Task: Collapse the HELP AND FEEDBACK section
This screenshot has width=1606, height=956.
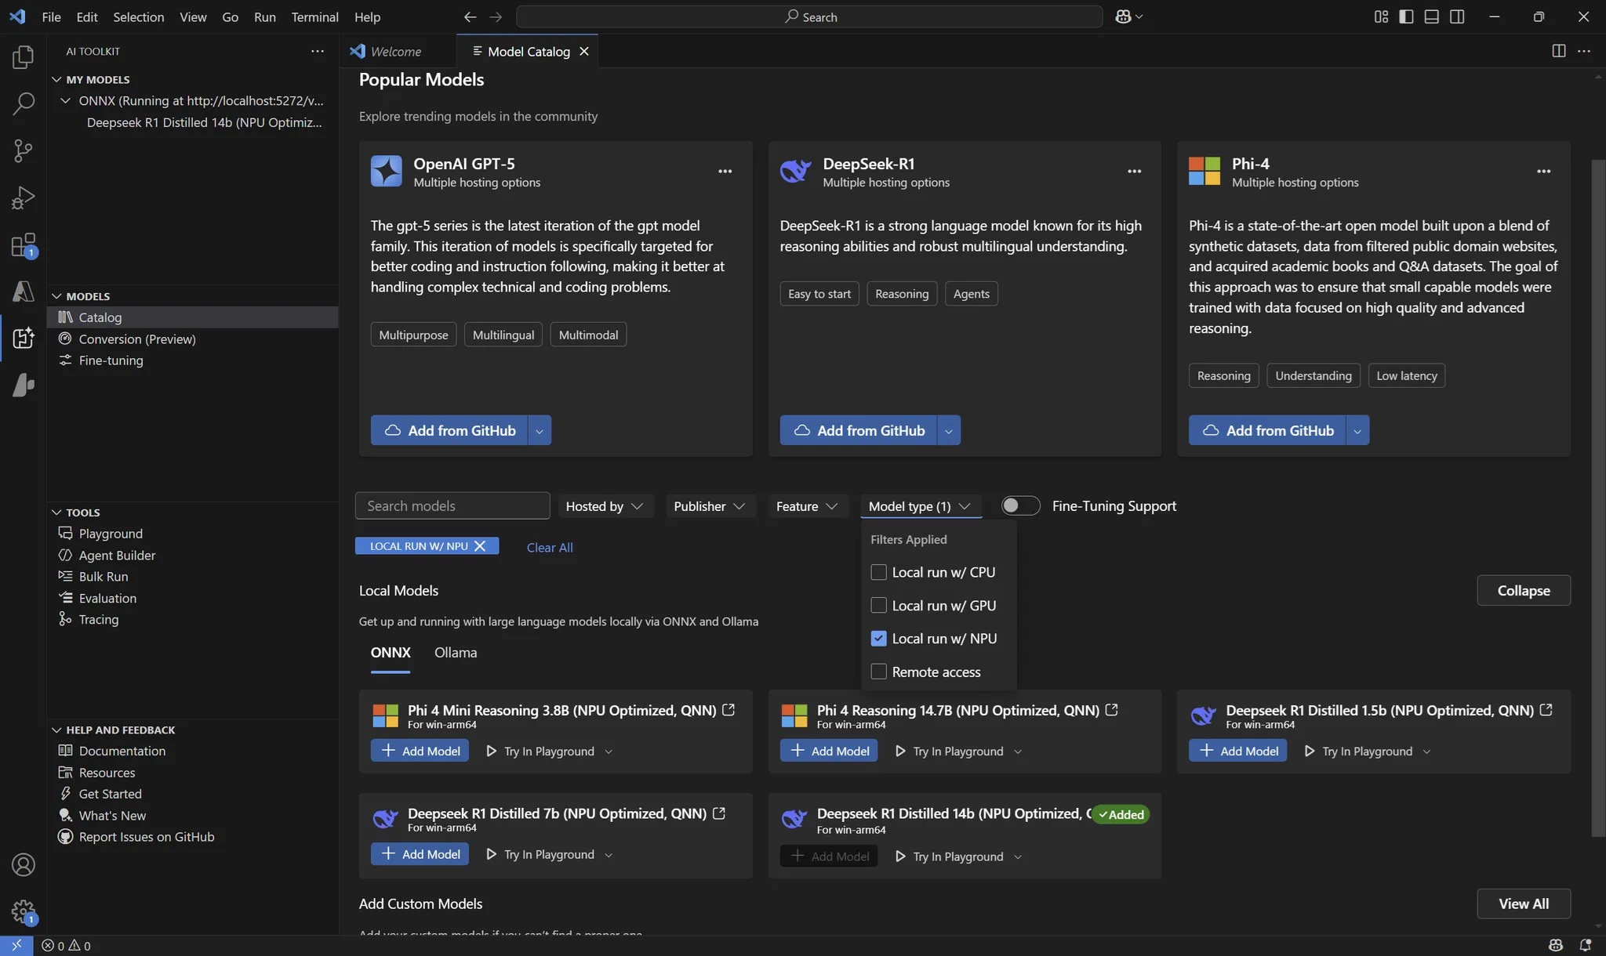Action: (56, 730)
